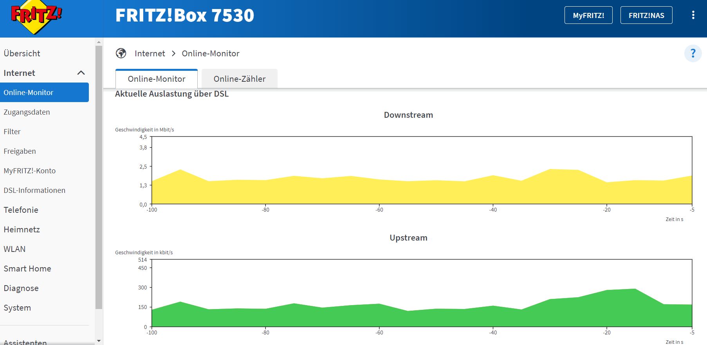Click the 514 upstream axis value
Image resolution: width=707 pixels, height=345 pixels.
[142, 260]
